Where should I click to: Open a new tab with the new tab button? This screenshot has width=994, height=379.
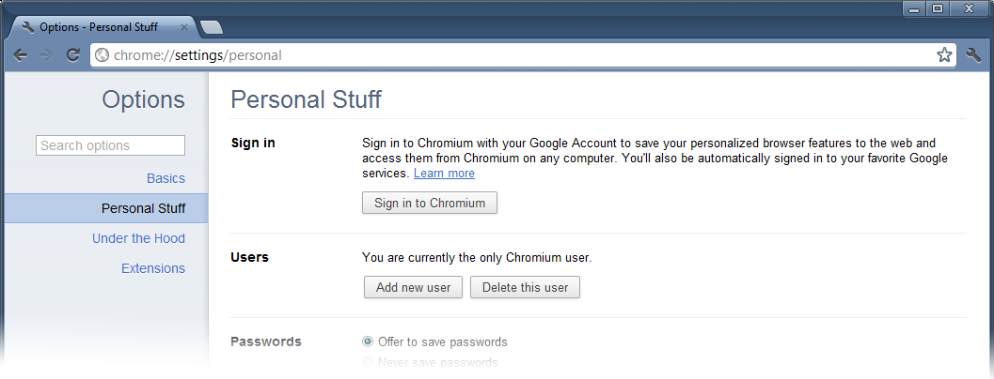211,27
